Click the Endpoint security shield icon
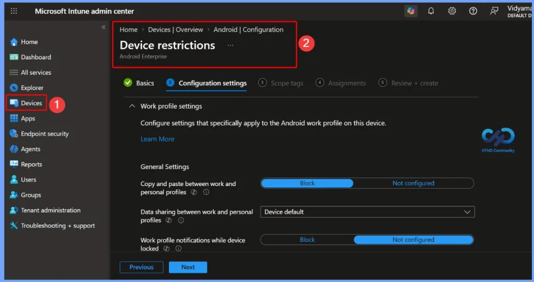 14,133
